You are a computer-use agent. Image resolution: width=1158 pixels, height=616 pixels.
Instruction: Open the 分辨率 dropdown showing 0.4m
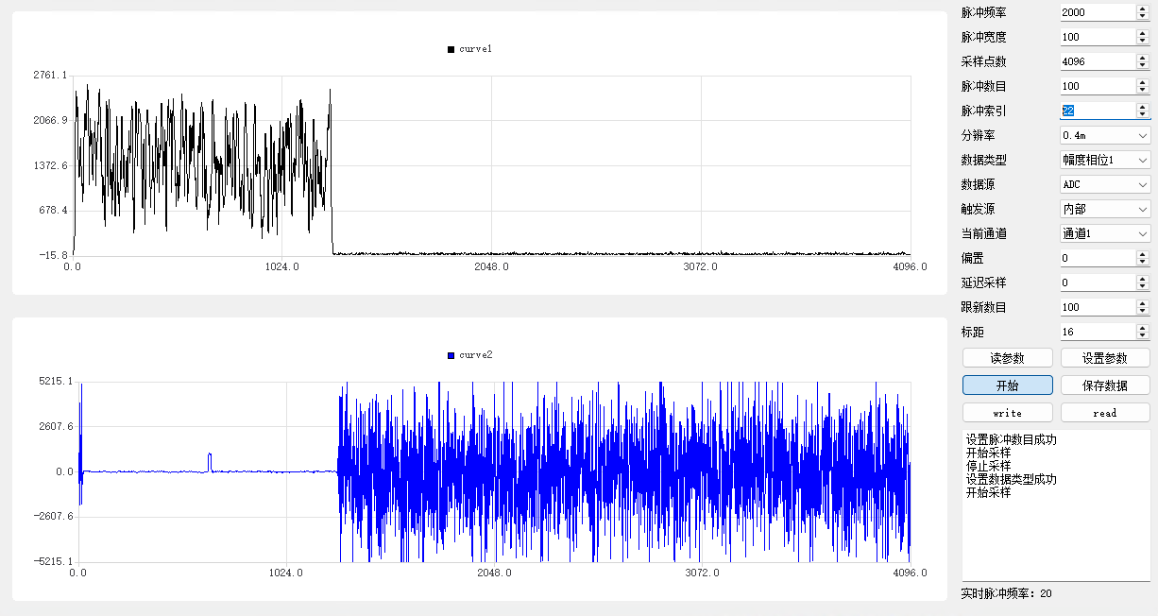pos(1104,135)
